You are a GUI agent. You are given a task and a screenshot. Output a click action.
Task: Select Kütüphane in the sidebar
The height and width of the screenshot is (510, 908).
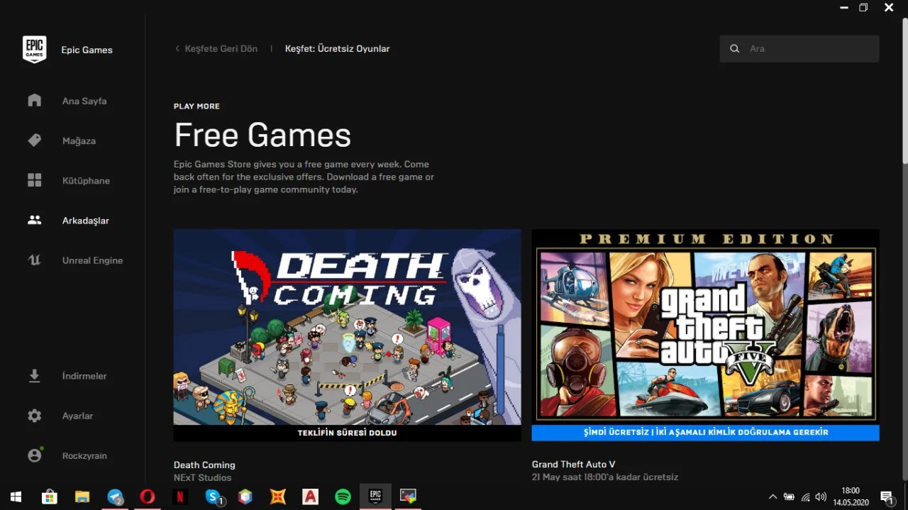[86, 181]
